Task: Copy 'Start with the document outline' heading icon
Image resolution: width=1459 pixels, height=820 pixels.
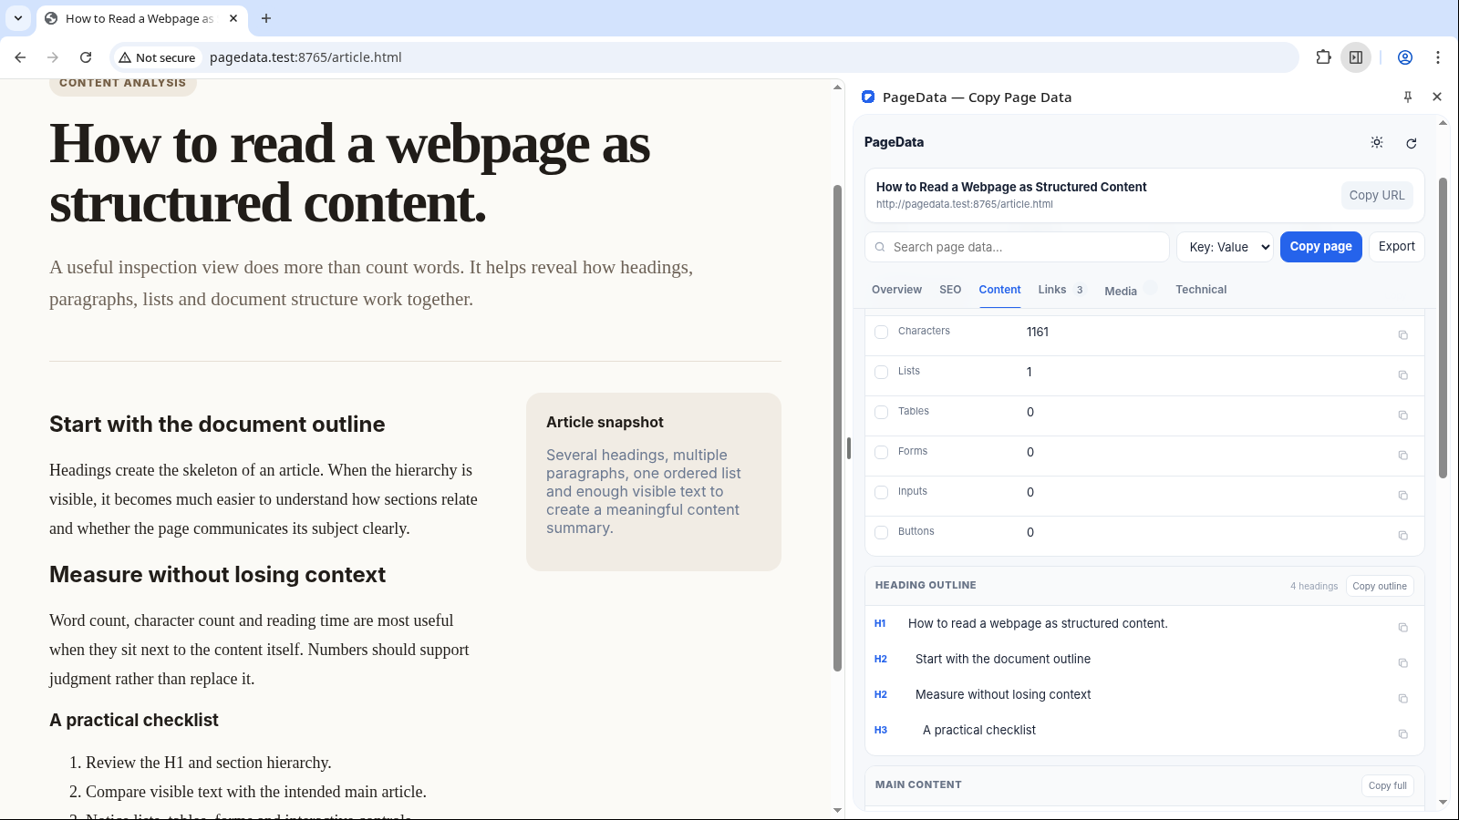Action: click(1403, 663)
